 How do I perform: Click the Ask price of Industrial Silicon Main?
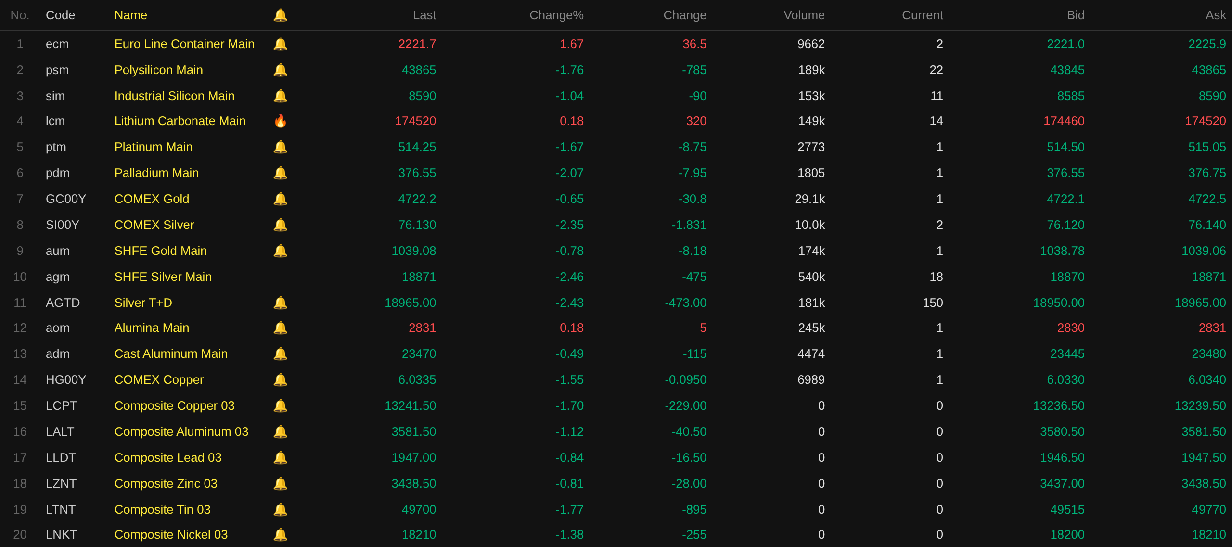click(x=1212, y=96)
